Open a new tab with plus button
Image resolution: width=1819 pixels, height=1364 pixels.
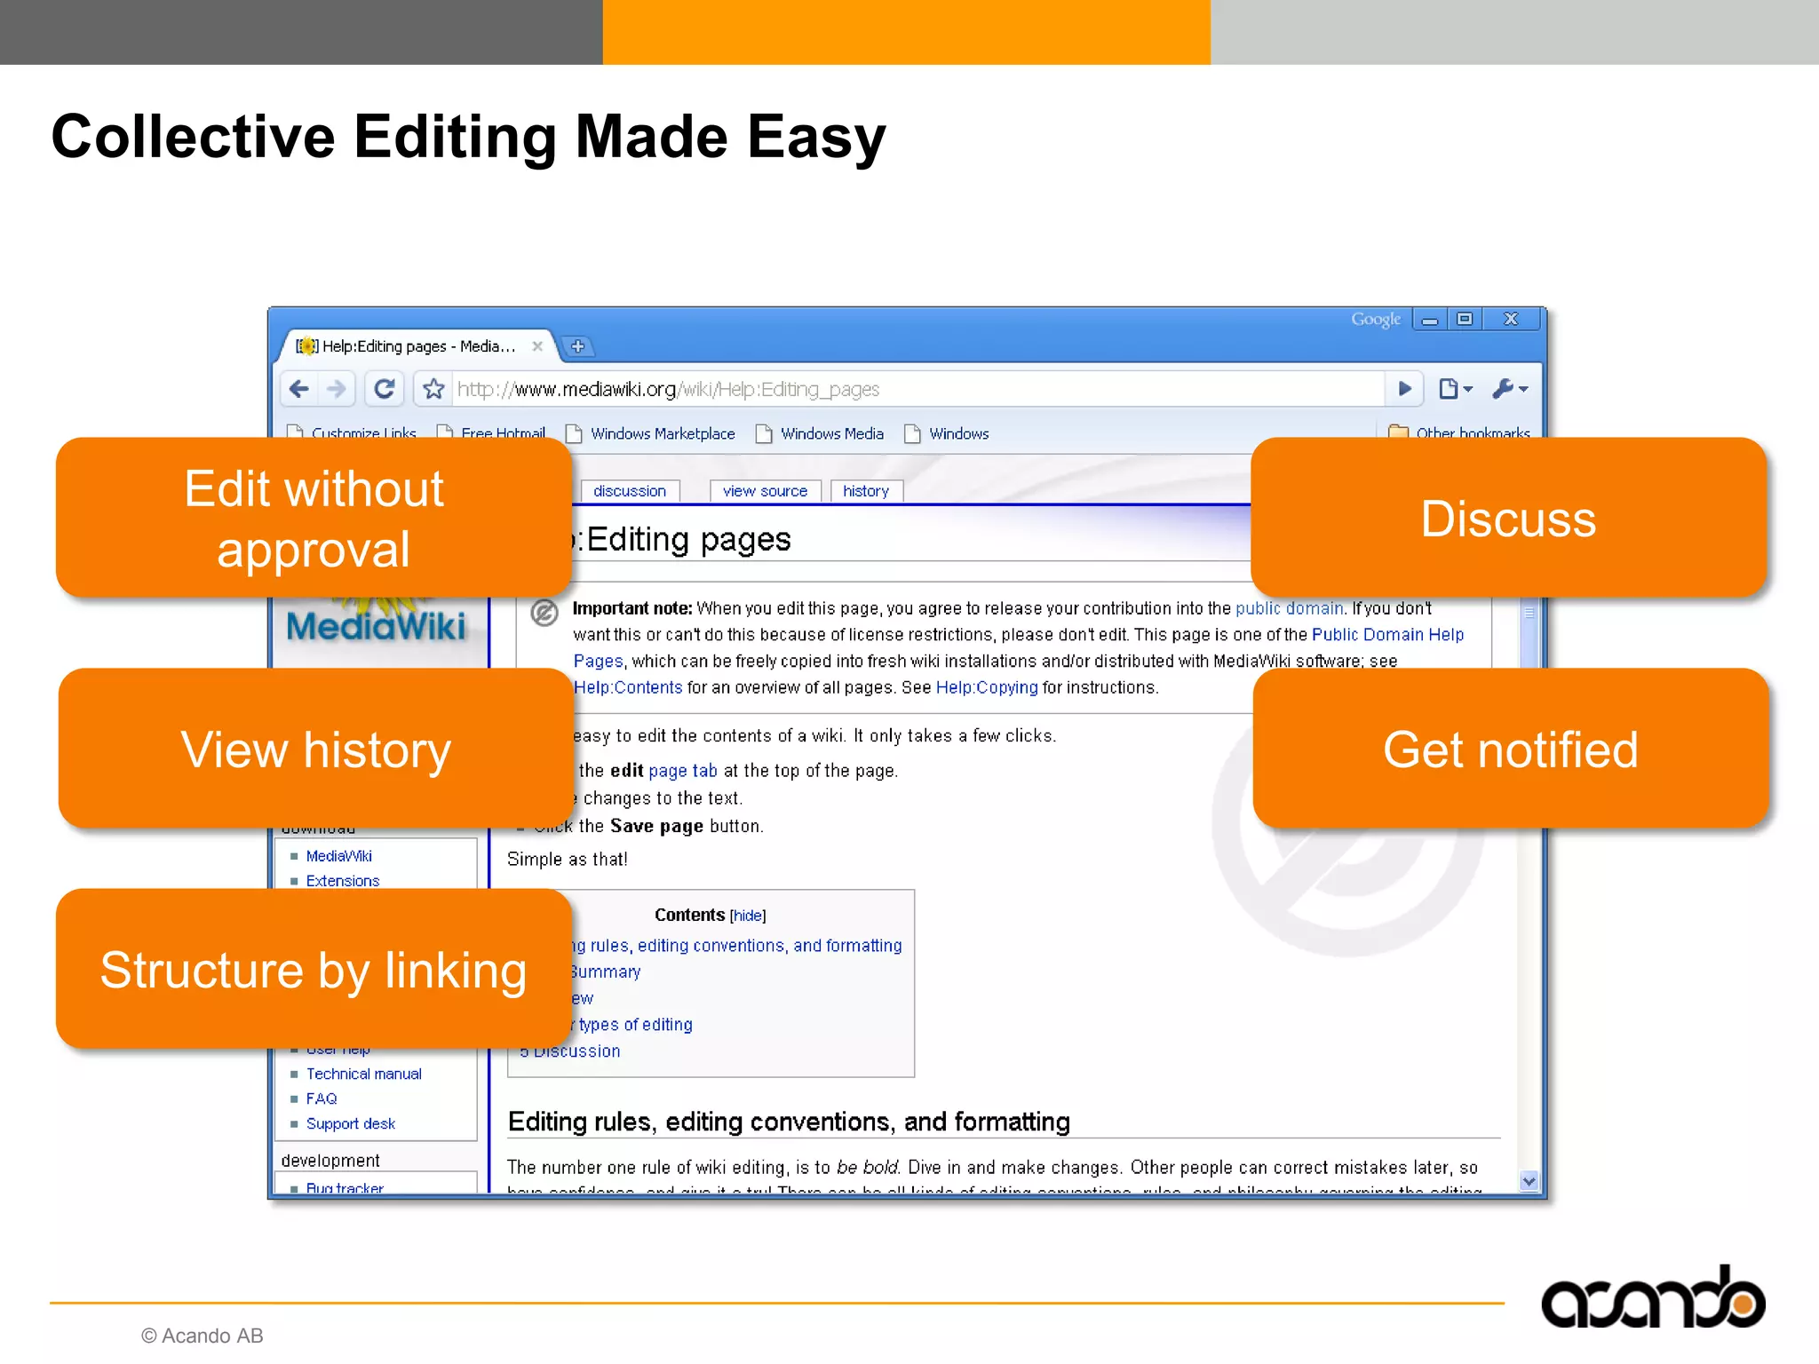tap(578, 346)
